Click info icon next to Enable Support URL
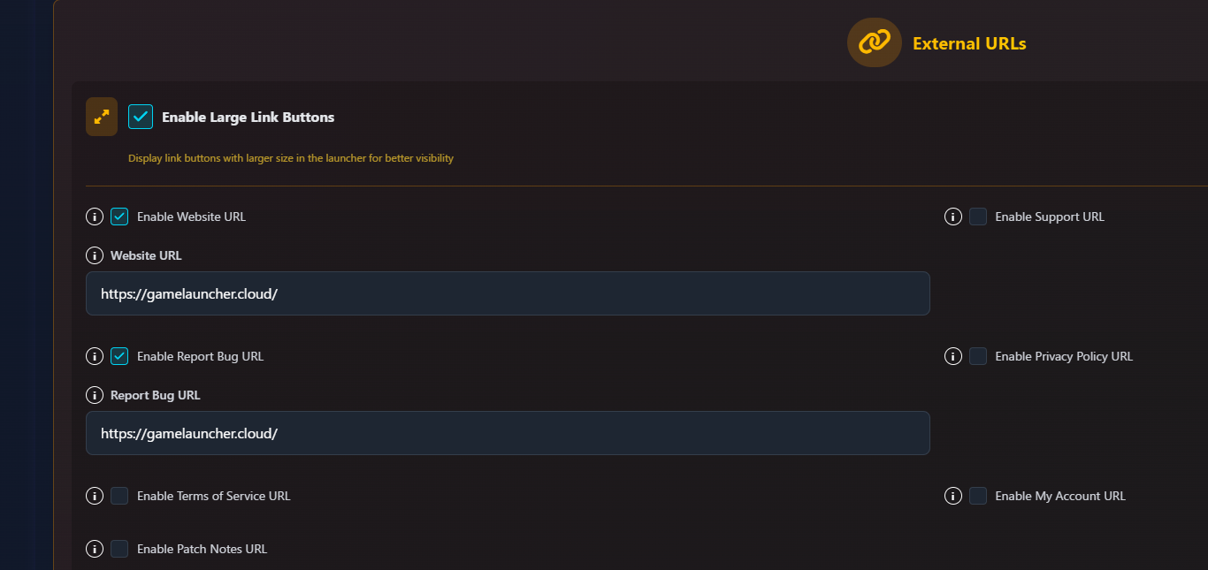The height and width of the screenshot is (570, 1208). click(x=953, y=217)
